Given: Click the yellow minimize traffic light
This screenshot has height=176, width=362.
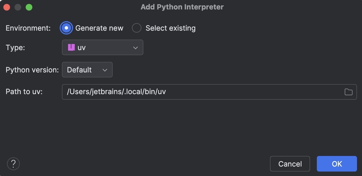Looking at the screenshot, I should pos(18,7).
